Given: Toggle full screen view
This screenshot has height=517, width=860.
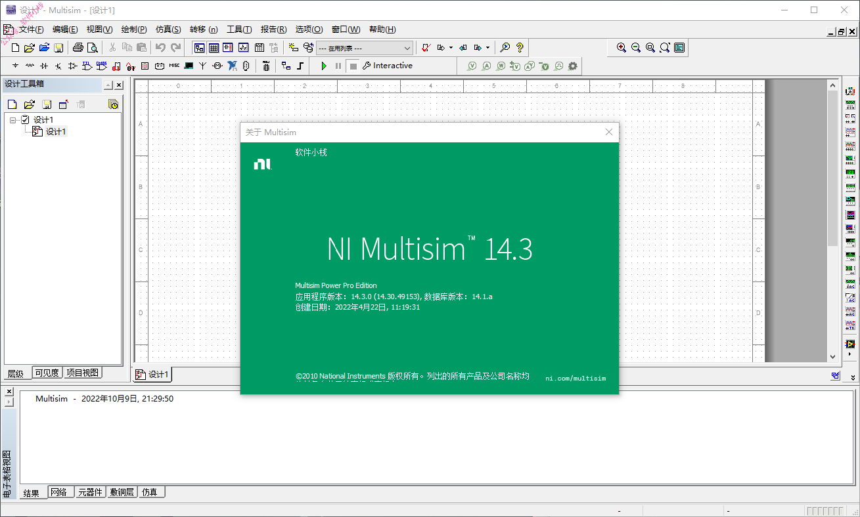Looking at the screenshot, I should 679,47.
